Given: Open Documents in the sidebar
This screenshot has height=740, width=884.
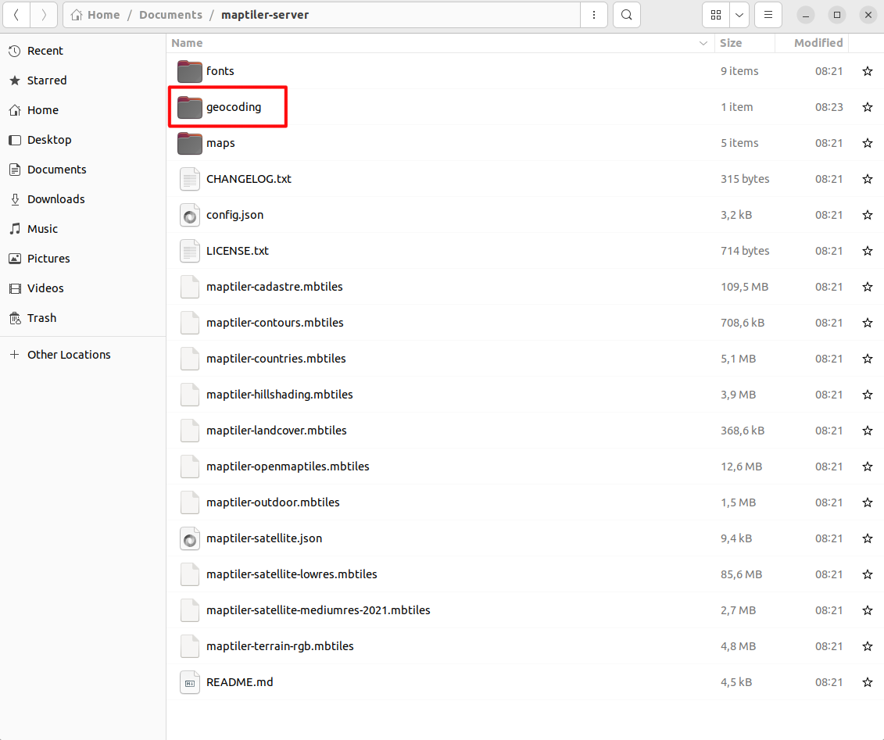Looking at the screenshot, I should tap(83, 169).
